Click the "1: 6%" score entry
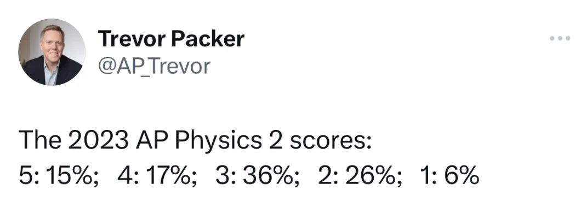 point(450,176)
